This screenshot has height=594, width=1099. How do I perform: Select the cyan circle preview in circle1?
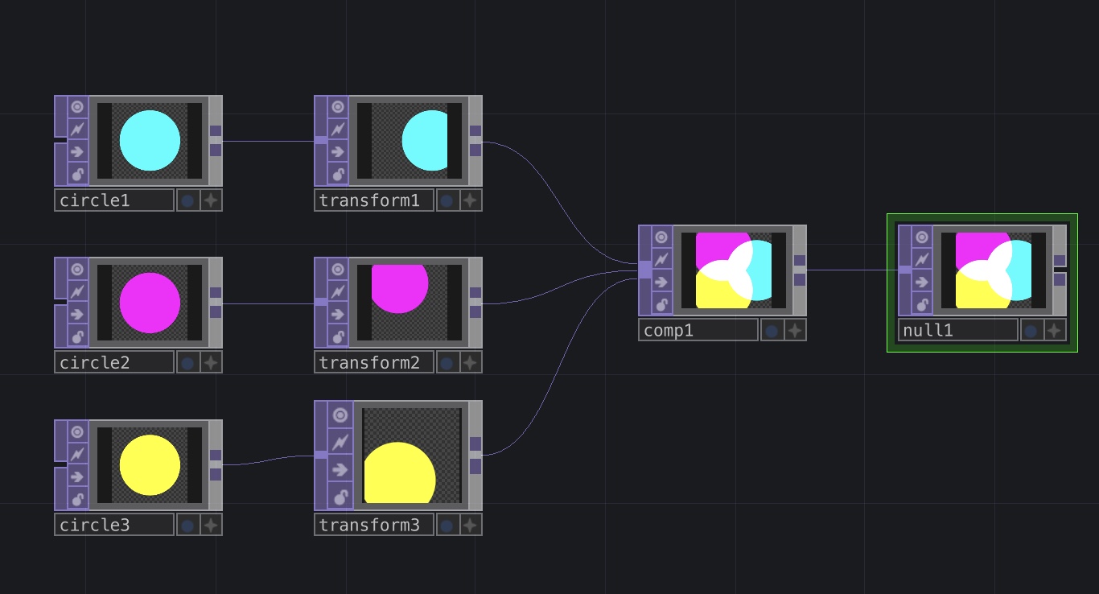150,141
